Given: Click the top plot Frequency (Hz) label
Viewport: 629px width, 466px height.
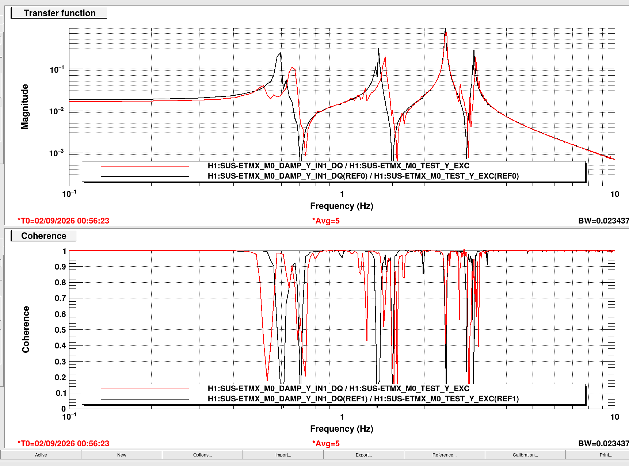Looking at the screenshot, I should point(342,206).
